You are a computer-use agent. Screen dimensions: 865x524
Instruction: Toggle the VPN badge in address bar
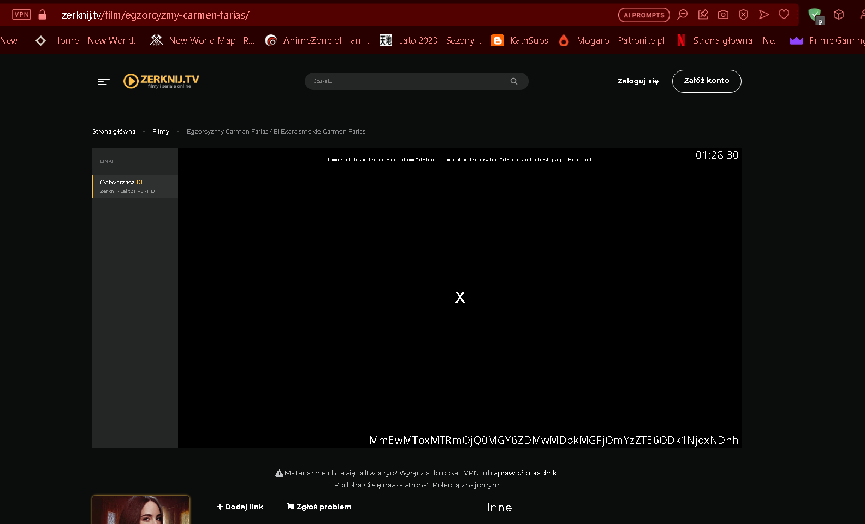[x=22, y=15]
